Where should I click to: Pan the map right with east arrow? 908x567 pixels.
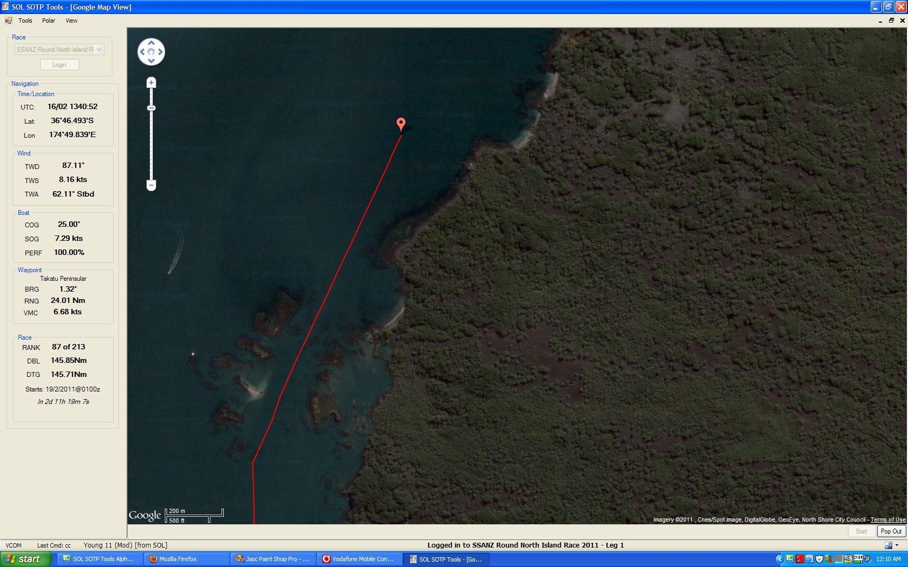coord(161,52)
